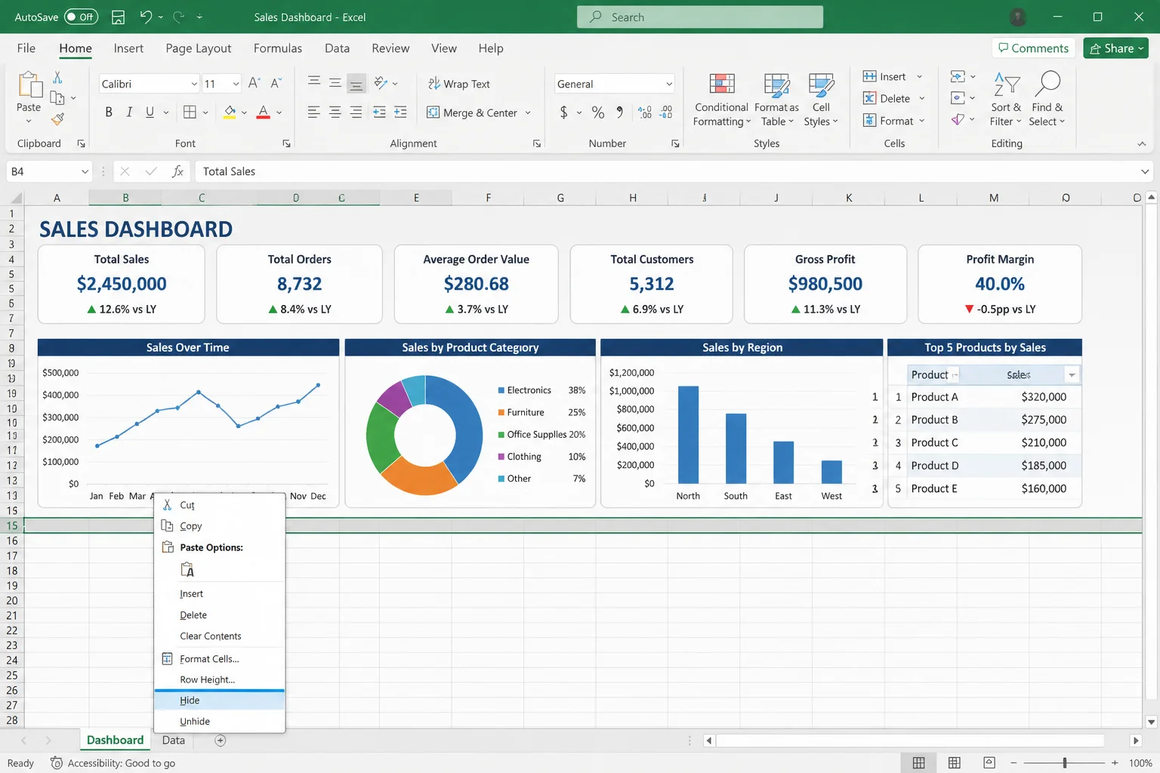Open the font size dropdown
The height and width of the screenshot is (773, 1160).
(236, 84)
